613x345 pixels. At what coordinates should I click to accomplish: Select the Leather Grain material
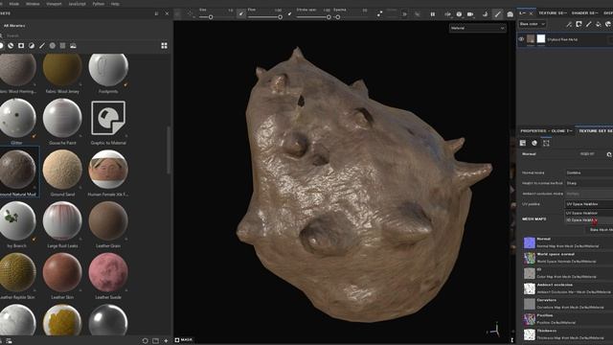[108, 221]
